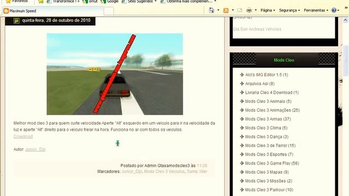
Task: Click arrow icon beside Mods Cleo 3 Mapas
Action: coord(242,172)
